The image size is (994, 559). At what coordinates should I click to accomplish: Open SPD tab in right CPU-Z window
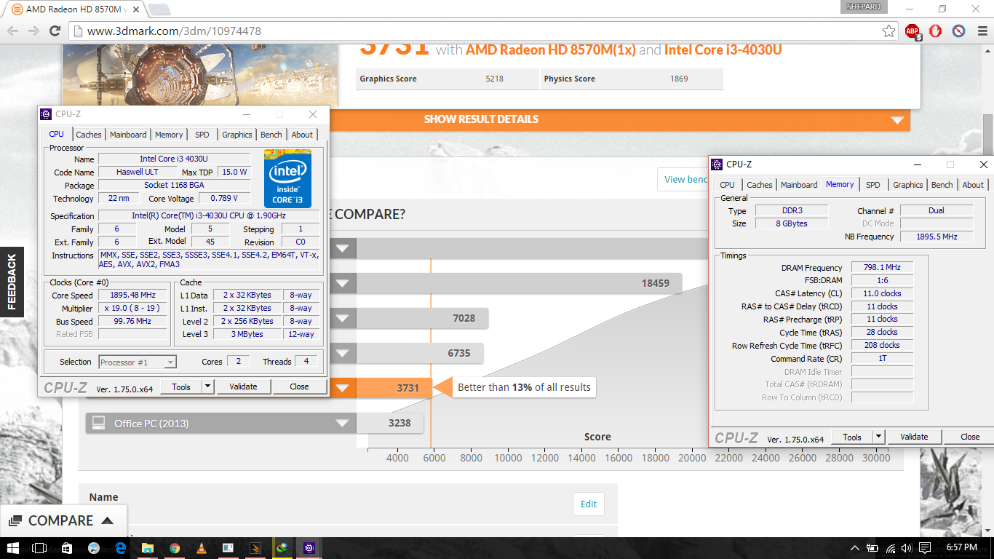tap(873, 185)
